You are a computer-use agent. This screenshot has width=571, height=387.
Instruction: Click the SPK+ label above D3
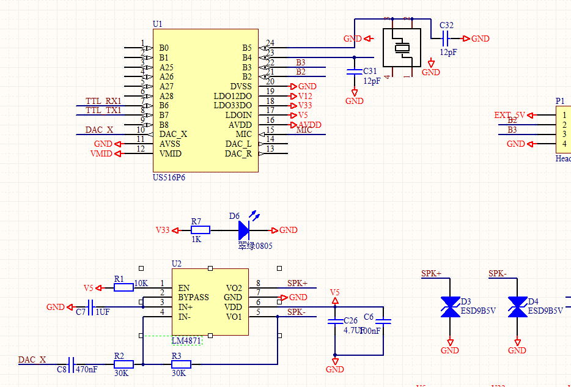coord(432,273)
